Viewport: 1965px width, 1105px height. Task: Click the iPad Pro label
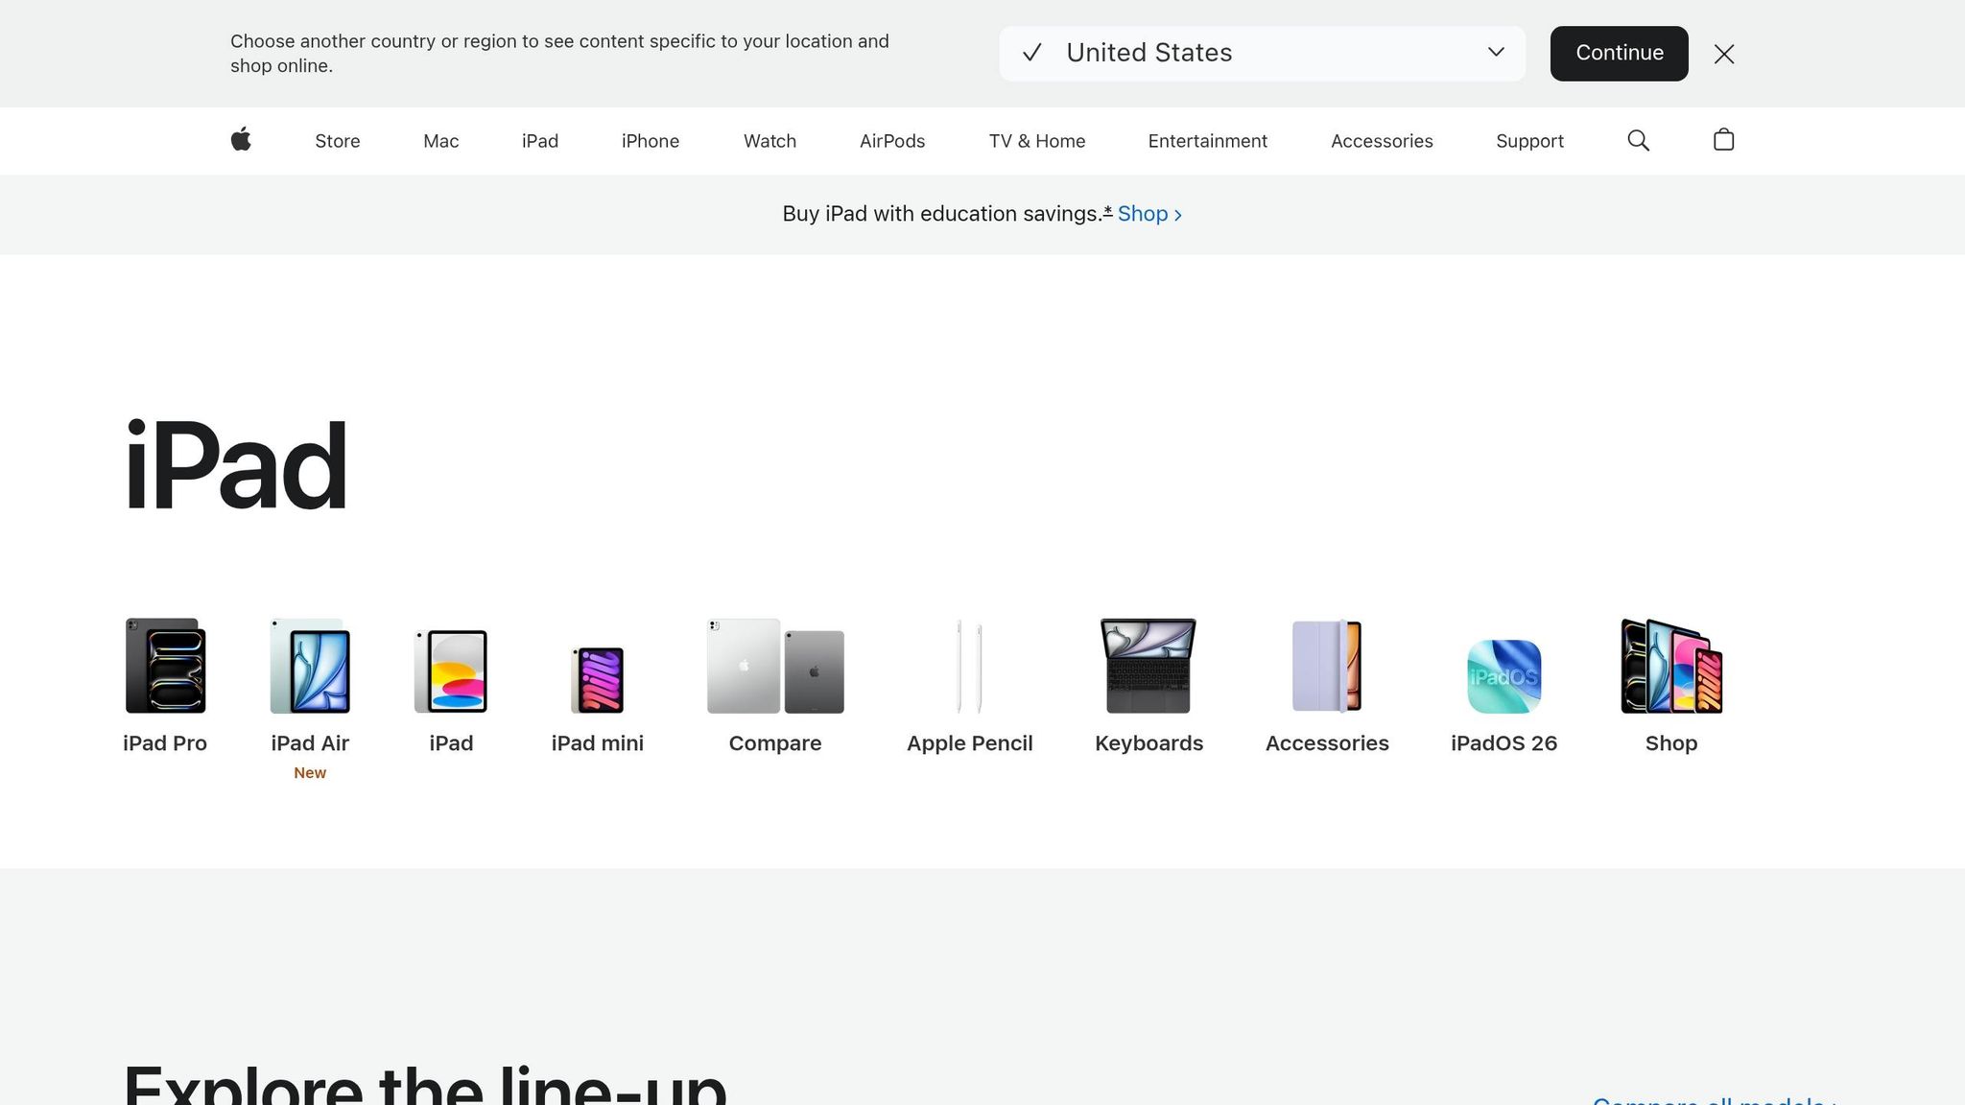165,743
